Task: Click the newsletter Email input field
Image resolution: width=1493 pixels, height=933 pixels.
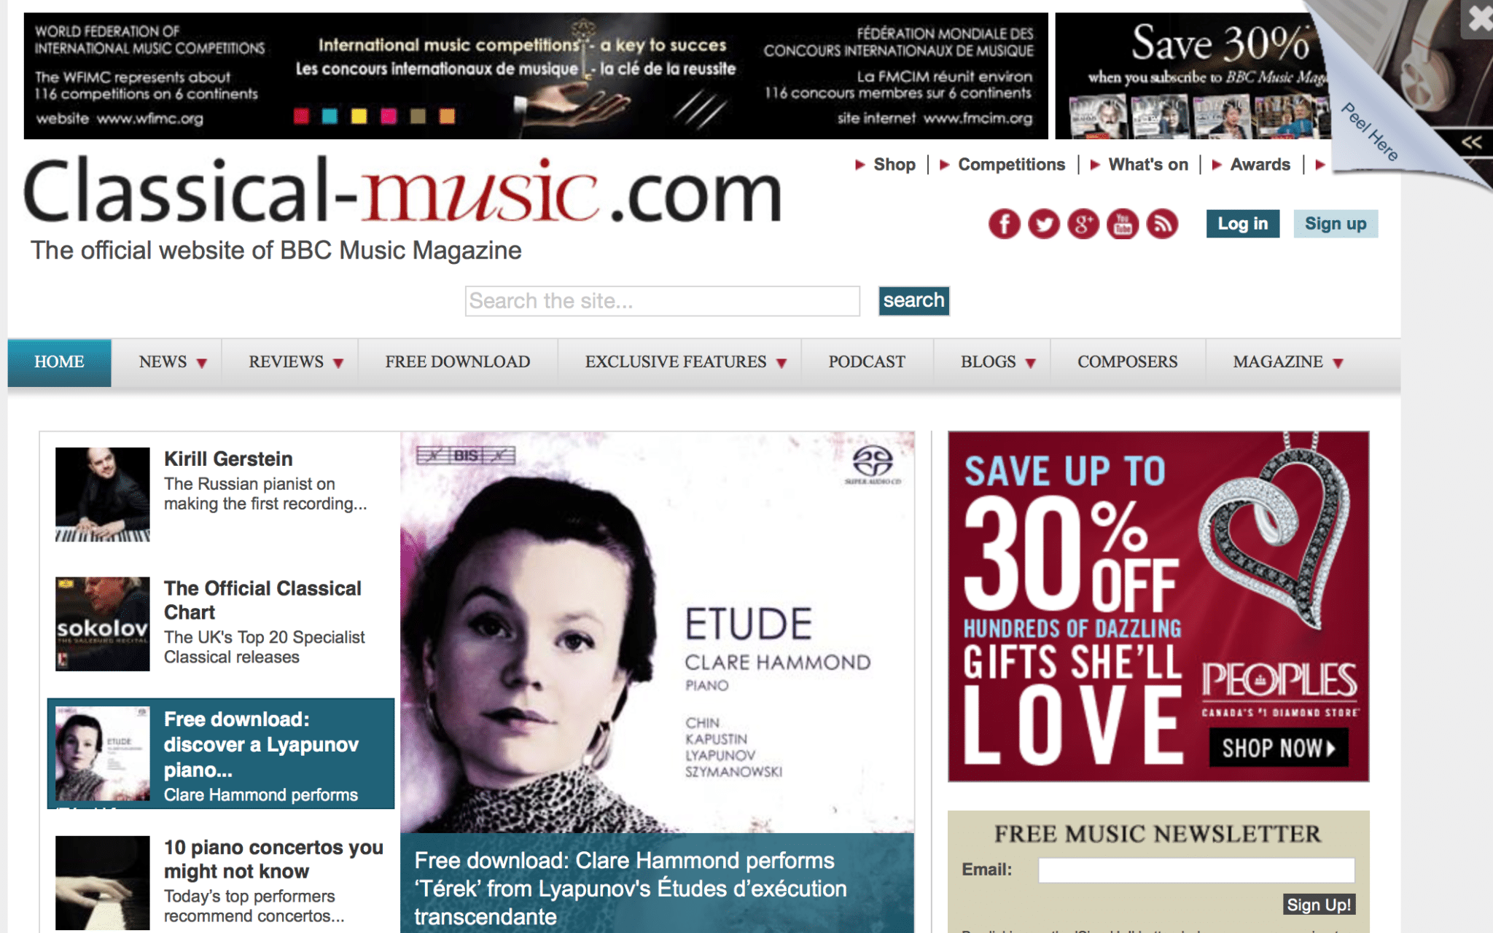Action: (x=1196, y=870)
